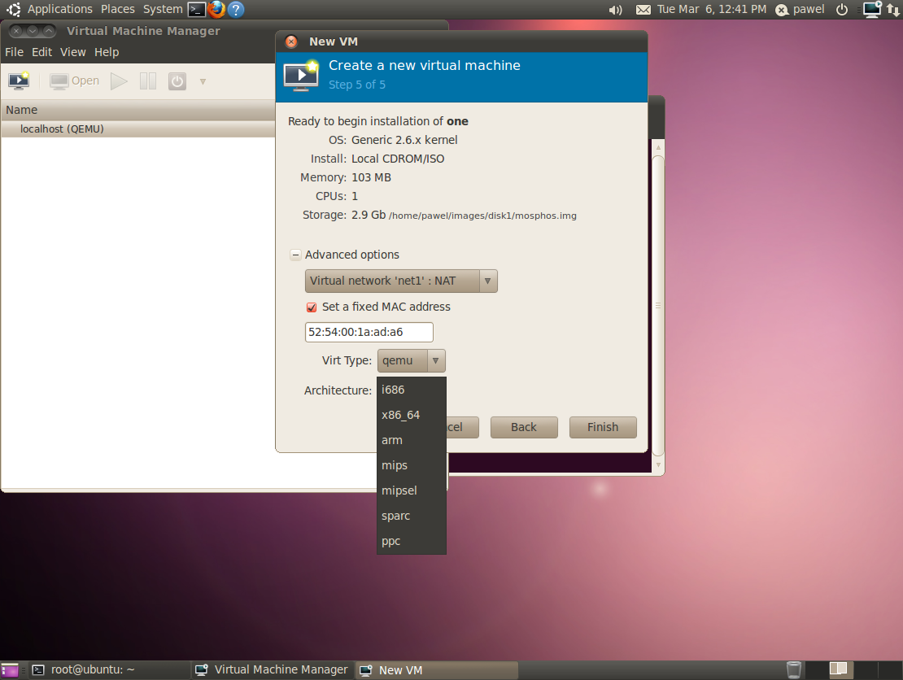Open the Trash icon in bottom panel

click(794, 669)
